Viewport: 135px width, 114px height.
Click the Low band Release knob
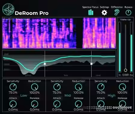pos(34,104)
